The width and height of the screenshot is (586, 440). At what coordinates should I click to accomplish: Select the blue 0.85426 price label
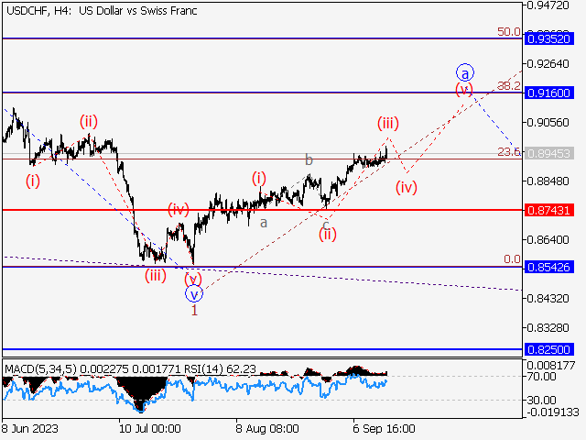[x=549, y=267]
